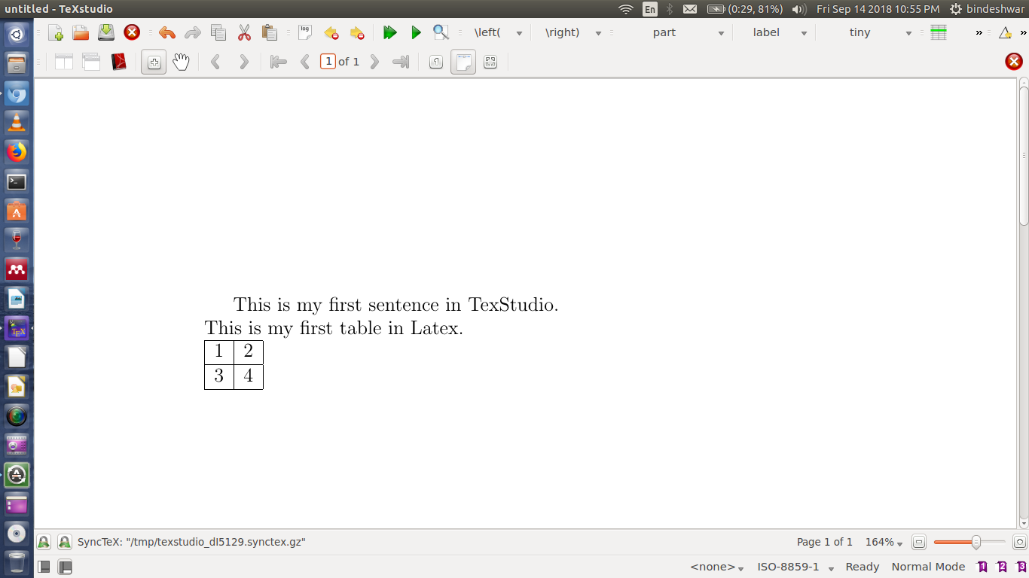Click the triangle shape icon in top toolbar
Screen dimensions: 1029x578
(1005, 32)
